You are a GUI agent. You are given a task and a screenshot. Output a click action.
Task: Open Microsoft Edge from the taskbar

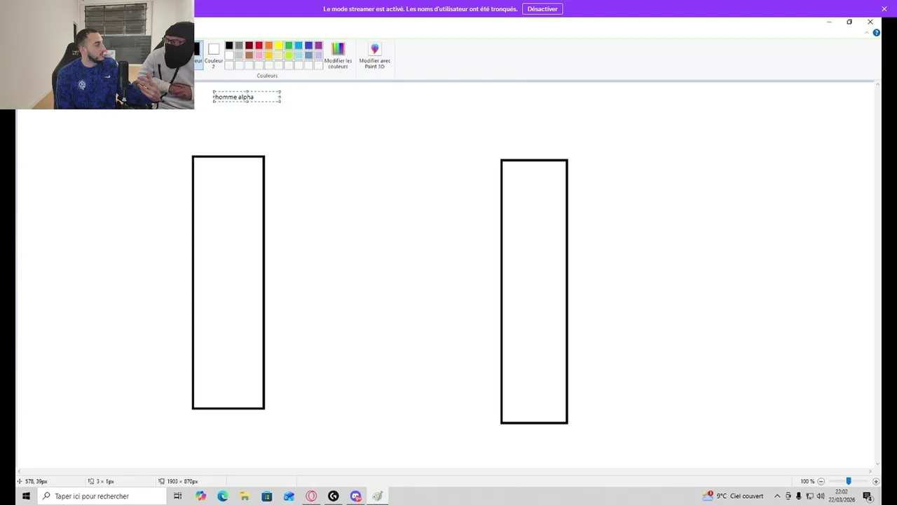click(x=223, y=496)
